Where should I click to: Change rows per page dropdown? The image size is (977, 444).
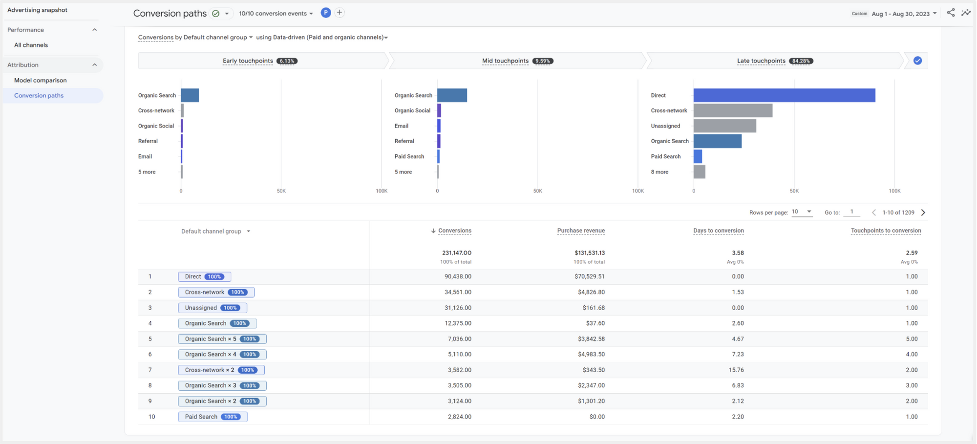click(x=802, y=212)
